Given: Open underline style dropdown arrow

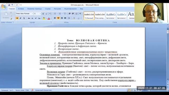Looking at the screenshot, I should tap(26, 18).
